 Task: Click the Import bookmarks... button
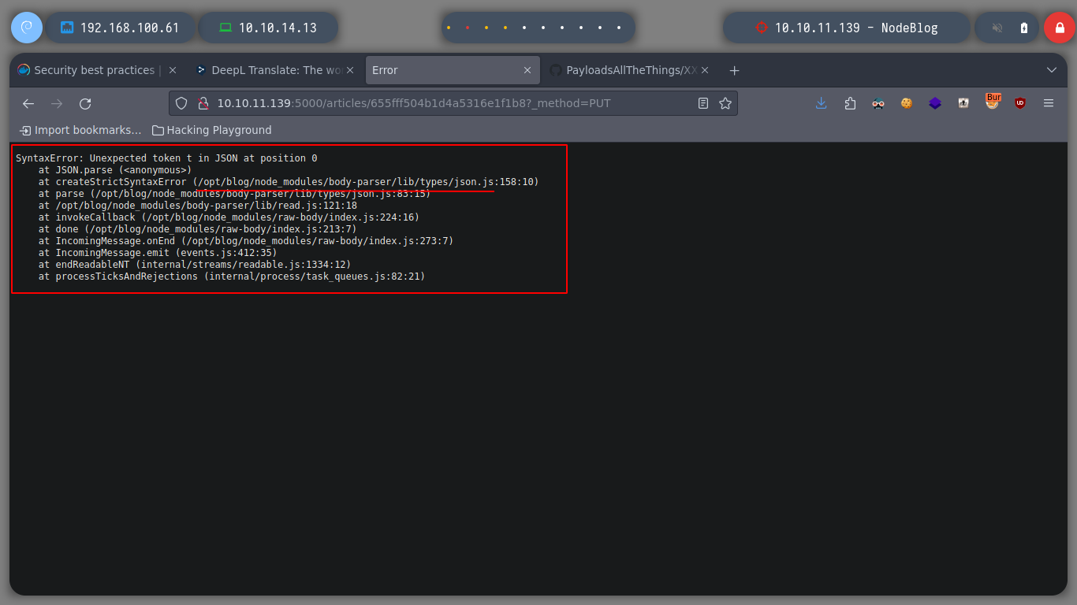tap(80, 130)
